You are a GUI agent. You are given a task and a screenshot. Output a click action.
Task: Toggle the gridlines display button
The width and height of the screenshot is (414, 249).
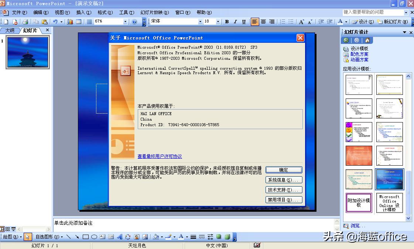89,22
